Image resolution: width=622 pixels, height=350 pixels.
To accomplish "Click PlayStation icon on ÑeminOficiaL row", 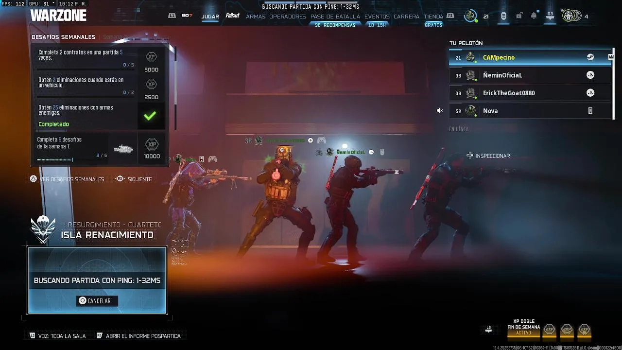I will tap(590, 75).
